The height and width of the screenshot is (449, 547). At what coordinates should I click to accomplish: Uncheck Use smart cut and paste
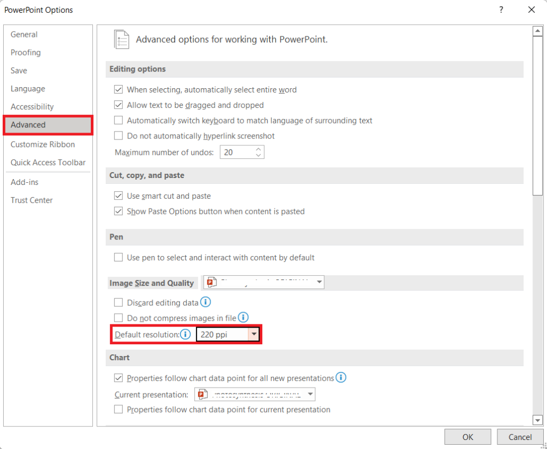118,196
